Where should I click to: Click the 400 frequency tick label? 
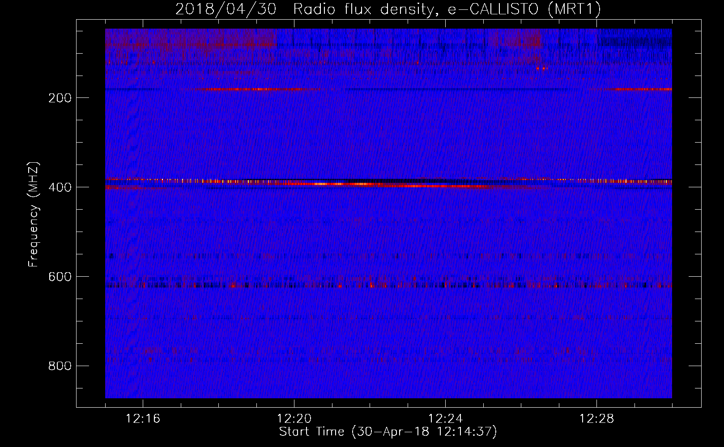coord(60,187)
